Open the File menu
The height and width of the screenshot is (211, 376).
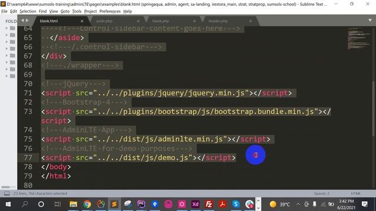click(4, 11)
